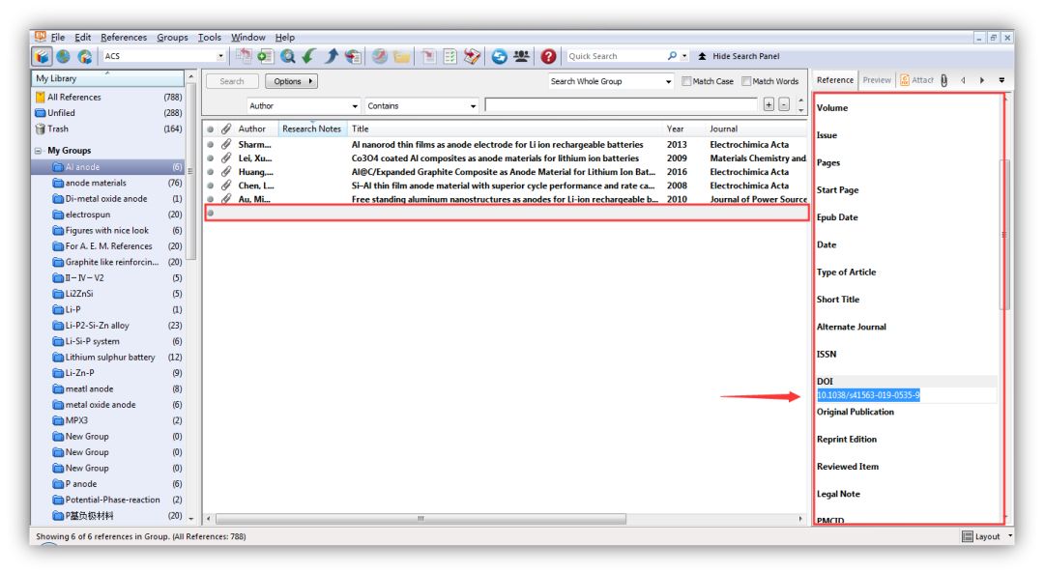Click the green Import arrow icon
Image resolution: width=1044 pixels, height=574 pixels.
coord(309,57)
